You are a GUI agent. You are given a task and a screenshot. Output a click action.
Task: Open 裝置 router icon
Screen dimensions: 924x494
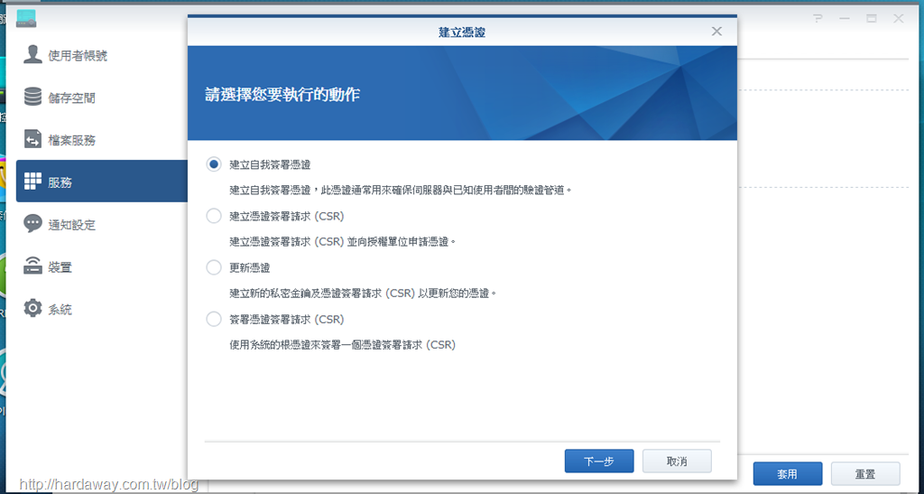click(32, 266)
